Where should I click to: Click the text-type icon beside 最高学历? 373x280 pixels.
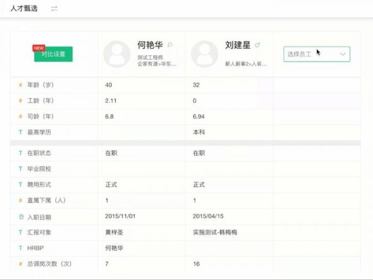pos(21,132)
